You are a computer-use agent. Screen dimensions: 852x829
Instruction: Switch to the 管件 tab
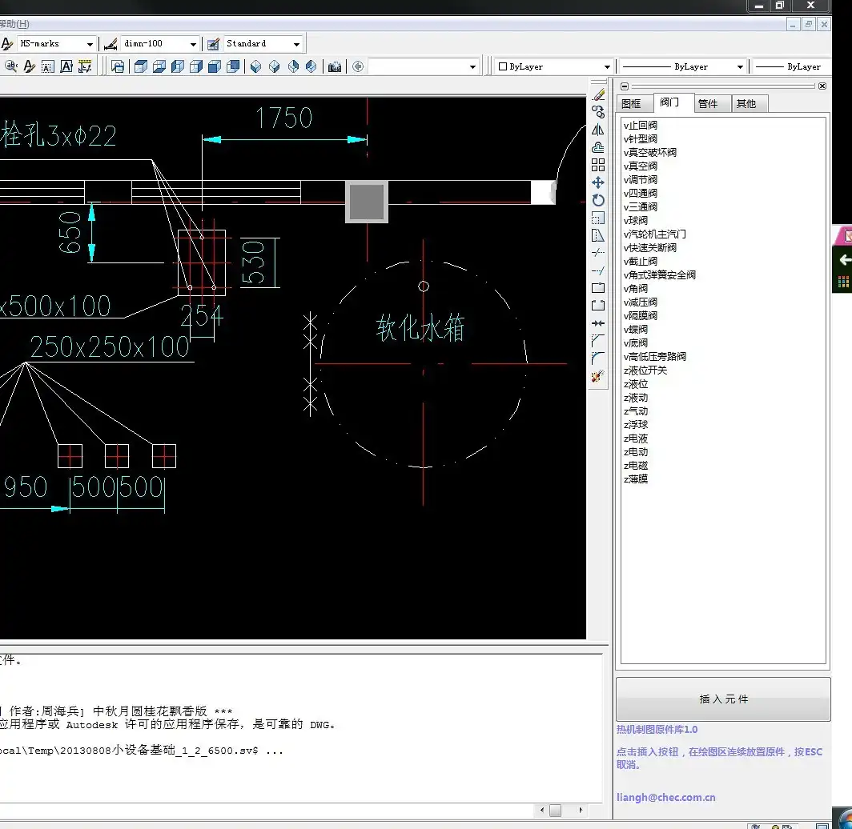point(713,104)
